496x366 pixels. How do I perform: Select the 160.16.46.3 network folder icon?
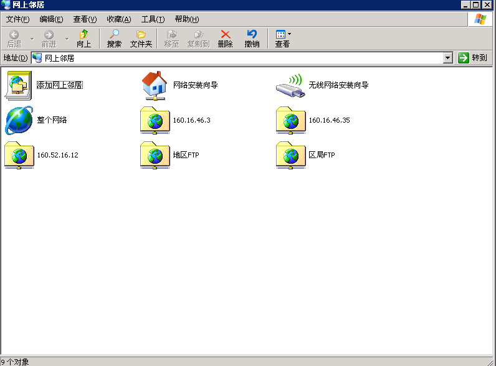155,120
